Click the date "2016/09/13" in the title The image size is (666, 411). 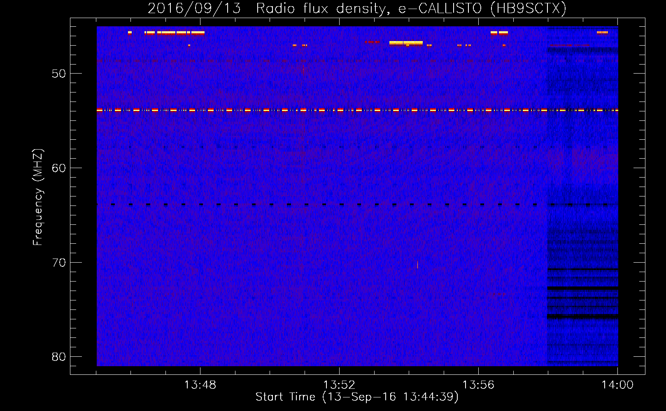tap(194, 8)
